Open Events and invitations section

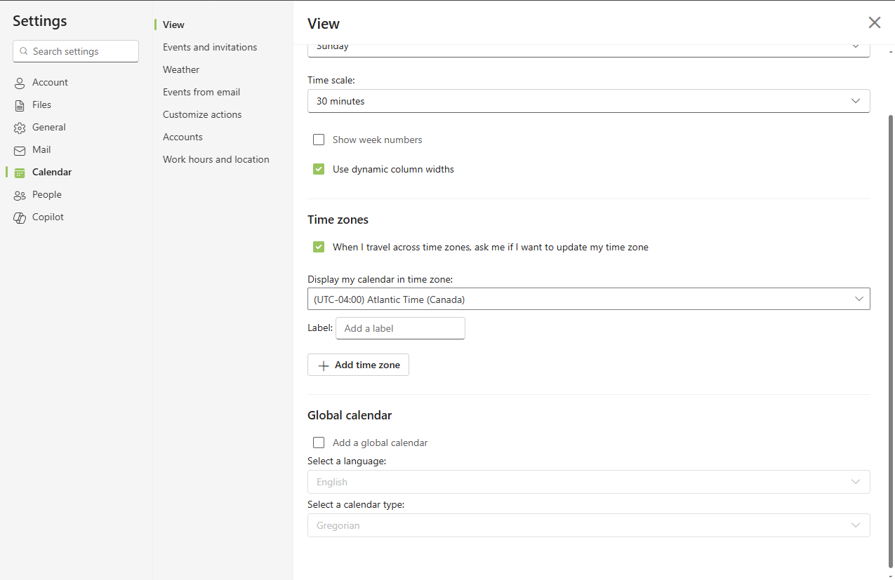point(210,47)
